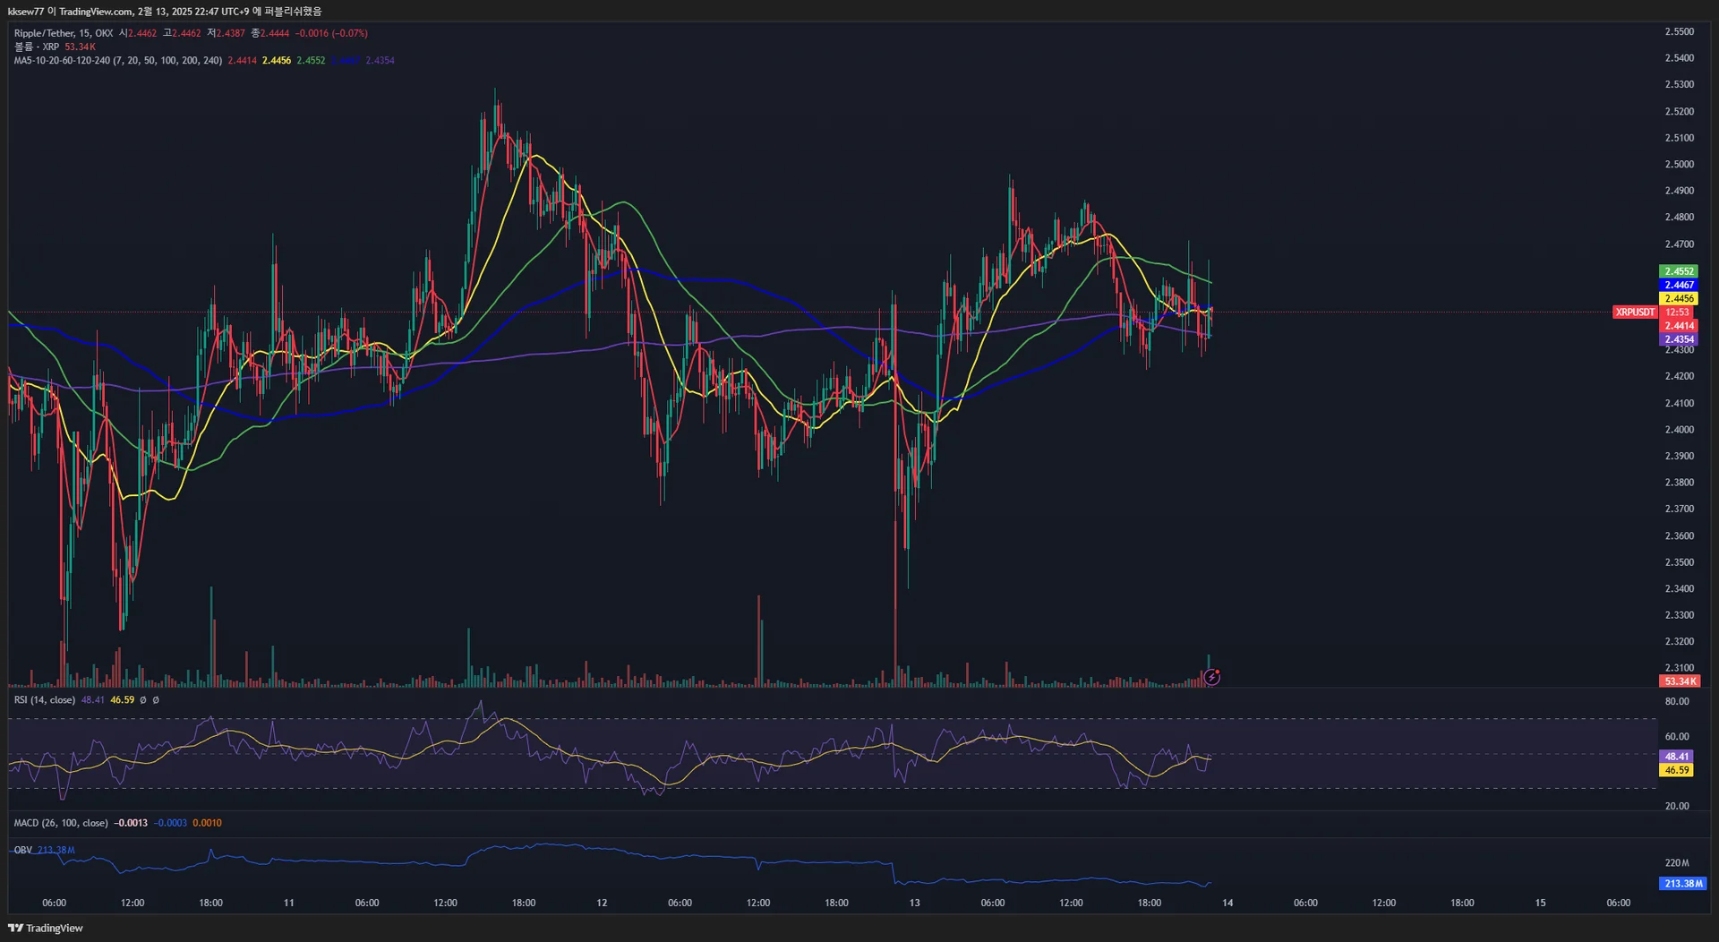This screenshot has width=1719, height=942.
Task: Select the MACD (26, 100, close) indicator label
Action: 61,823
